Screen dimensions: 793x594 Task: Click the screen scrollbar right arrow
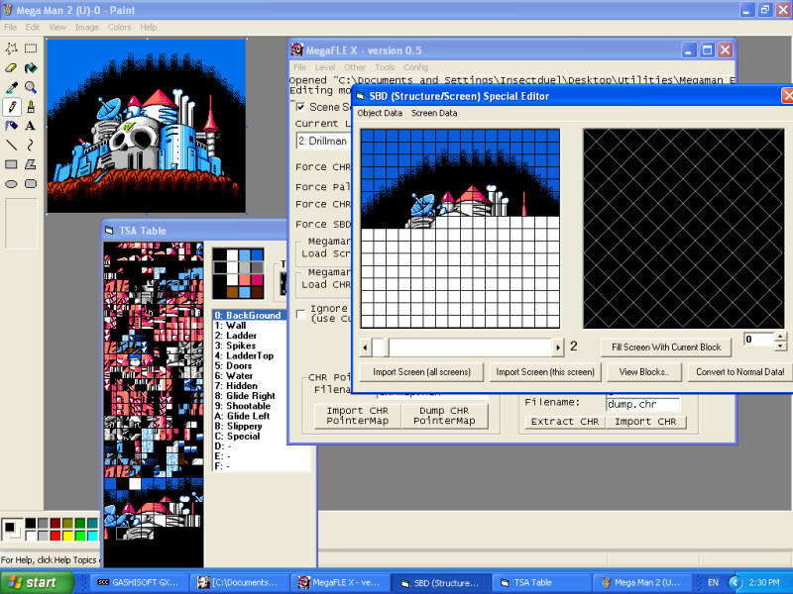point(558,347)
